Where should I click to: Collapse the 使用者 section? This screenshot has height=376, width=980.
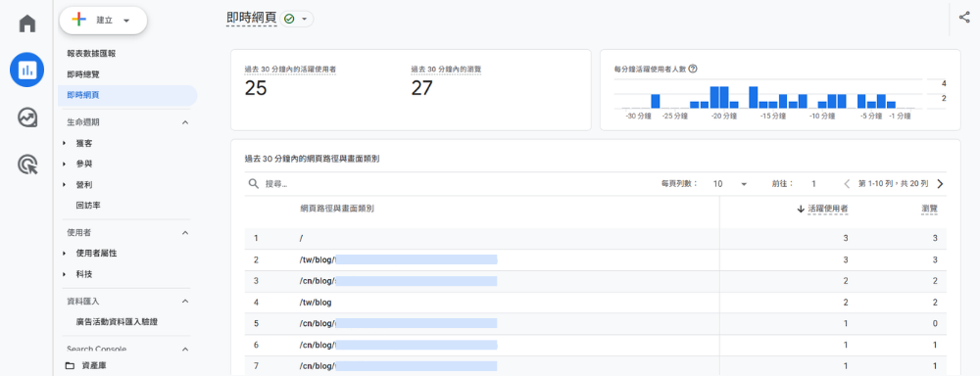click(185, 232)
